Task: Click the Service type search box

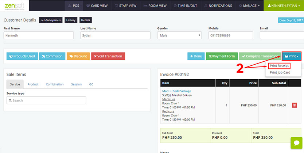Action: click(46, 100)
